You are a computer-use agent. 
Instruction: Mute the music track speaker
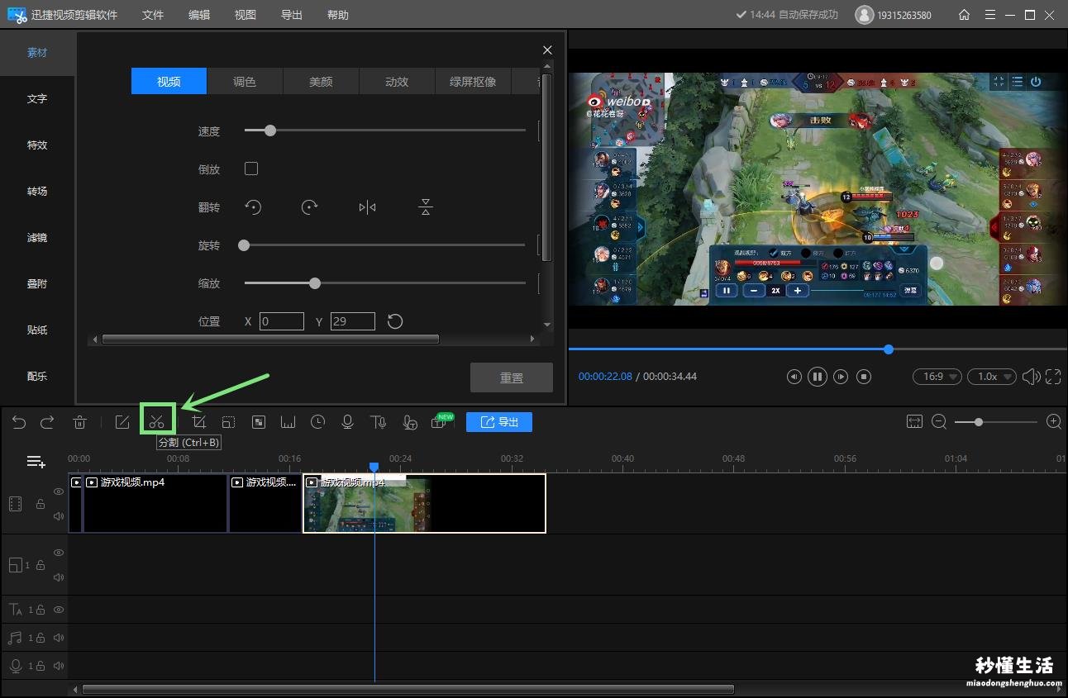59,638
